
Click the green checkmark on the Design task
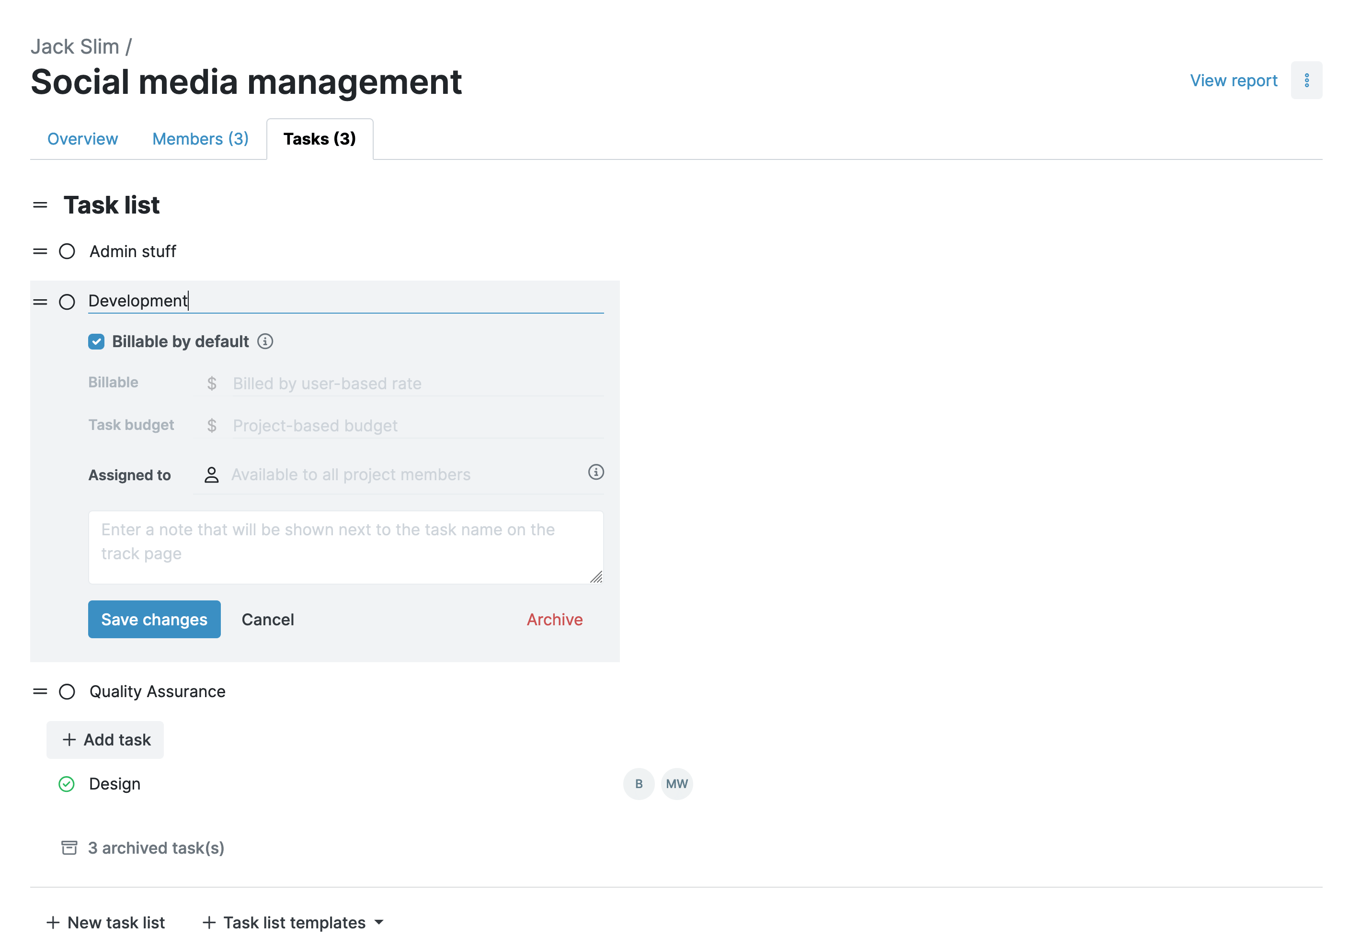point(67,784)
